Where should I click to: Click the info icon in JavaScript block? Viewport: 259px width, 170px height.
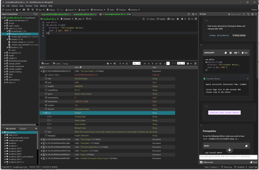coord(231,53)
